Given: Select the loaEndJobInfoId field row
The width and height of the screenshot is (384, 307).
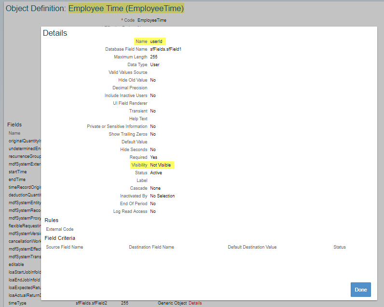Looking at the screenshot, I should pos(24,280).
